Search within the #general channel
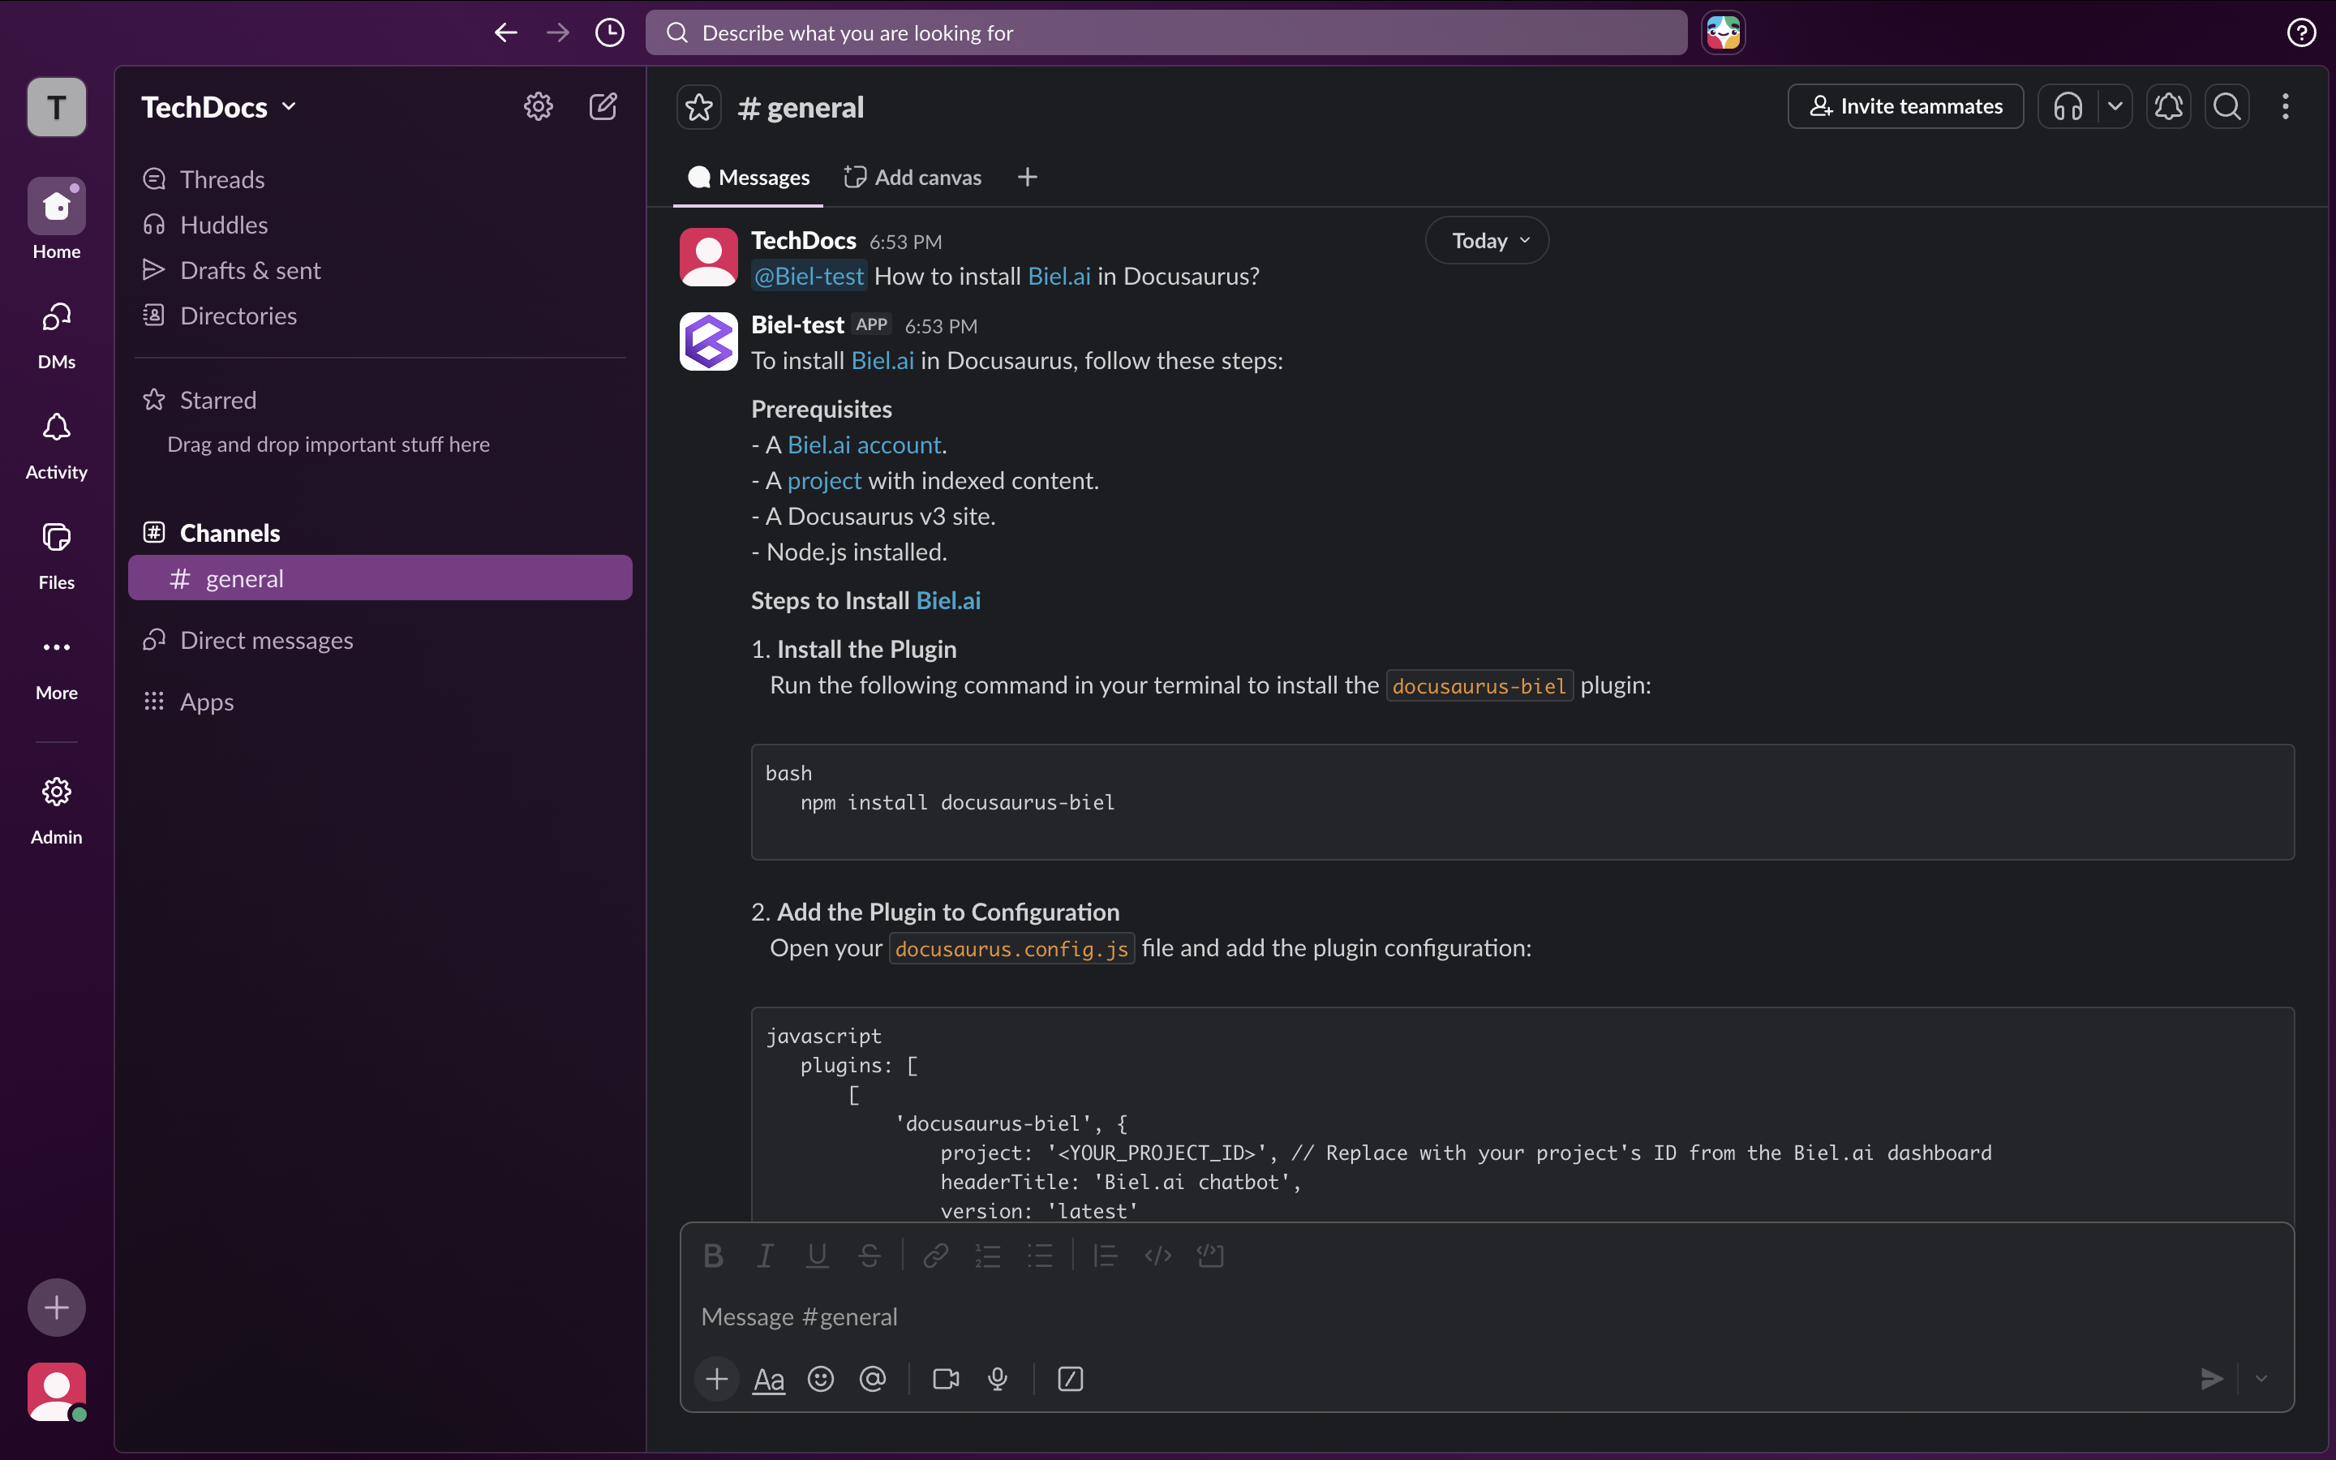Viewport: 2336px width, 1460px height. tap(2226, 106)
